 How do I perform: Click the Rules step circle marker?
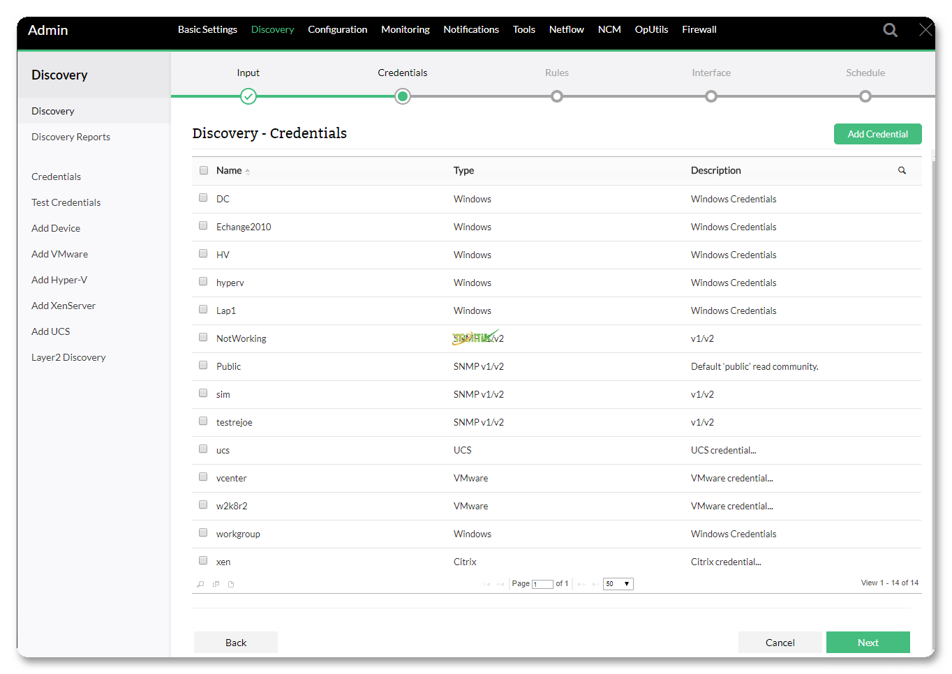556,96
